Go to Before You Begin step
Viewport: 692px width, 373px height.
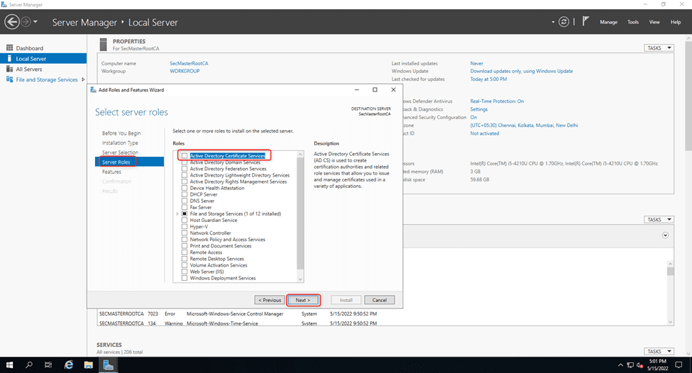121,133
